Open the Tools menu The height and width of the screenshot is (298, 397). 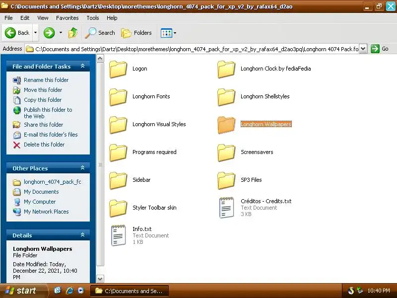coord(93,18)
